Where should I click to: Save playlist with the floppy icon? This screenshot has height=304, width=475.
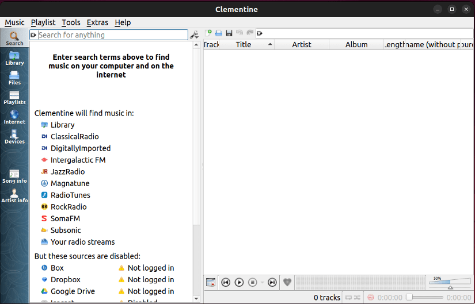coord(229,33)
